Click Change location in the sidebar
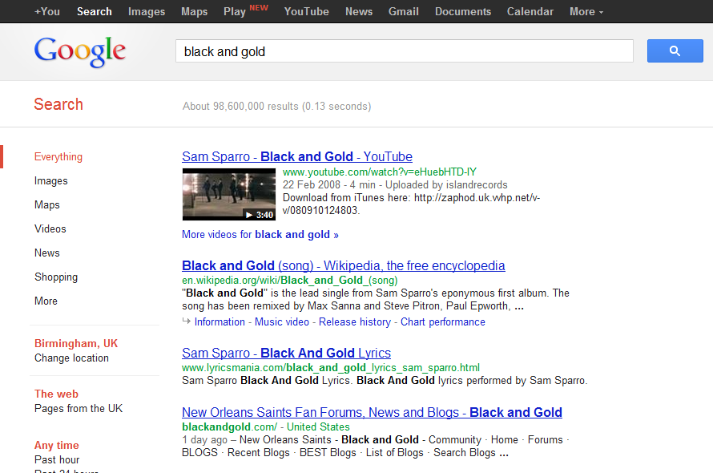Screen dimensions: 713x473 [x=71, y=358]
